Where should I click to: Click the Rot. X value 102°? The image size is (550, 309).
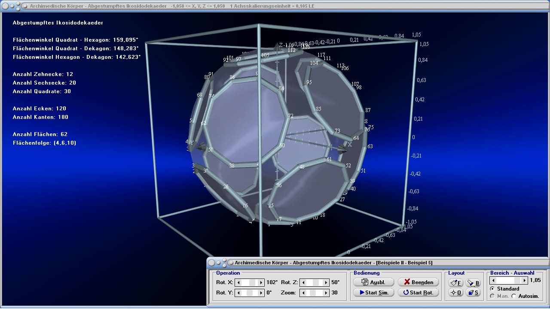tap(272, 282)
